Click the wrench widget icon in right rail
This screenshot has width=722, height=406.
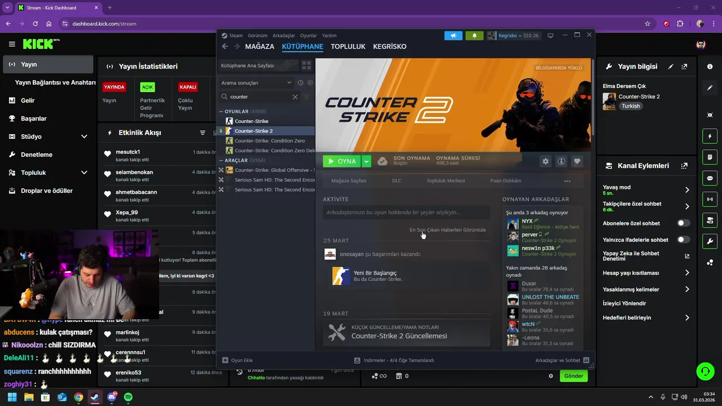tap(710, 241)
